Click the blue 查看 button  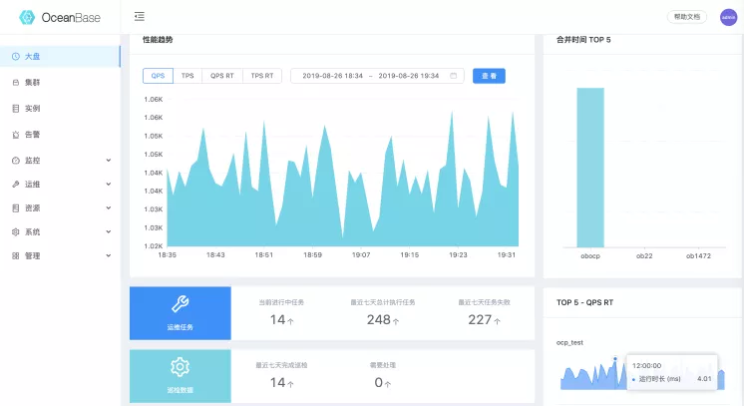coord(489,76)
